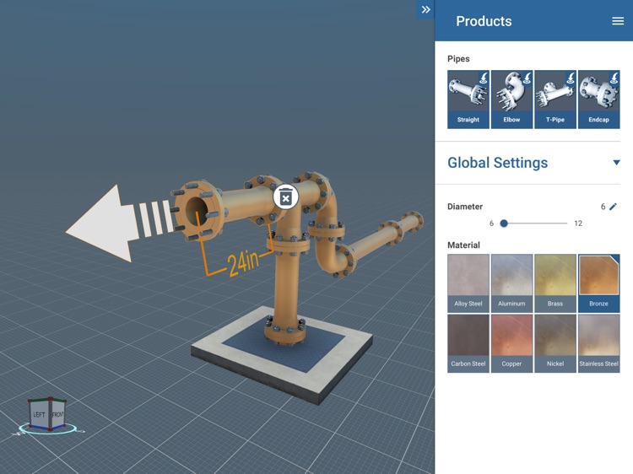
Task: Add a T-Pipe
Action: tap(555, 100)
